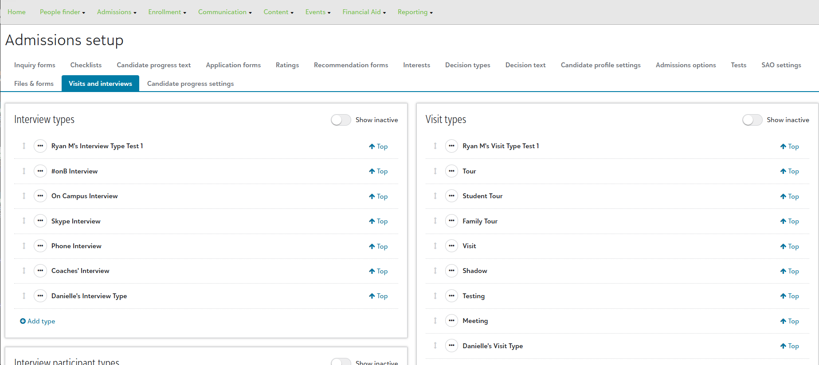
Task: Toggle Show inactive for Interview participant types
Action: pos(341,361)
